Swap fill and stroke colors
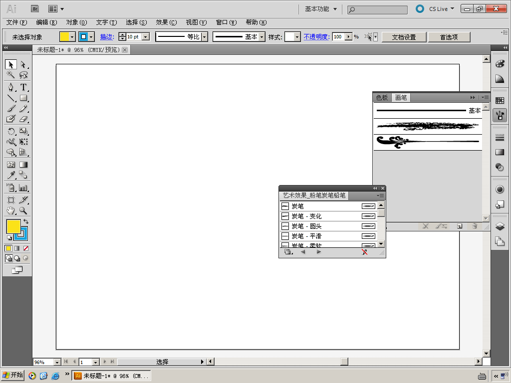Image resolution: width=511 pixels, height=383 pixels. [x=26, y=221]
